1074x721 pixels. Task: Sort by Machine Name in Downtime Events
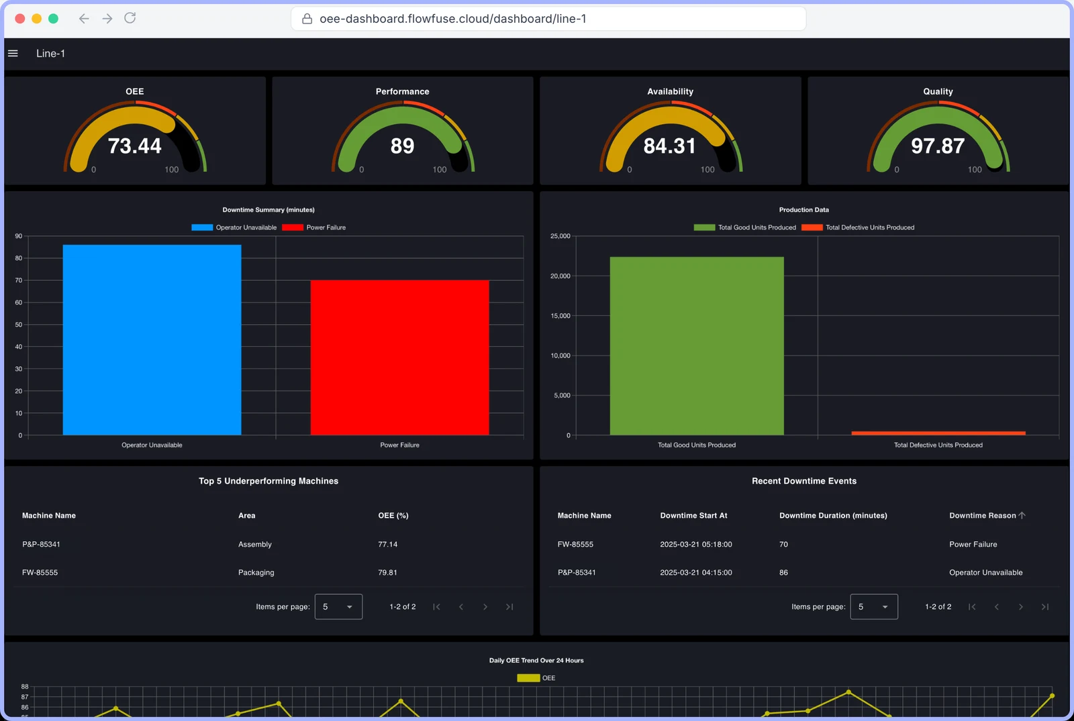(x=585, y=516)
